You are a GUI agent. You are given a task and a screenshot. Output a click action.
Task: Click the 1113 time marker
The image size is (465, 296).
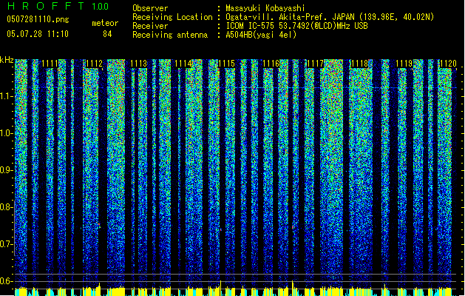click(x=138, y=64)
